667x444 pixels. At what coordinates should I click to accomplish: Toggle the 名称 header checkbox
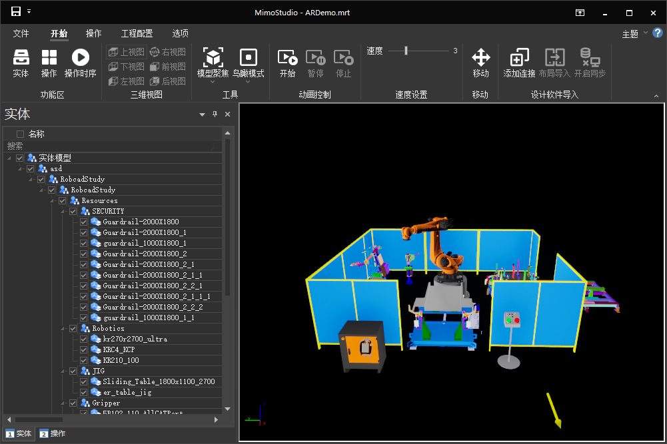(20, 134)
